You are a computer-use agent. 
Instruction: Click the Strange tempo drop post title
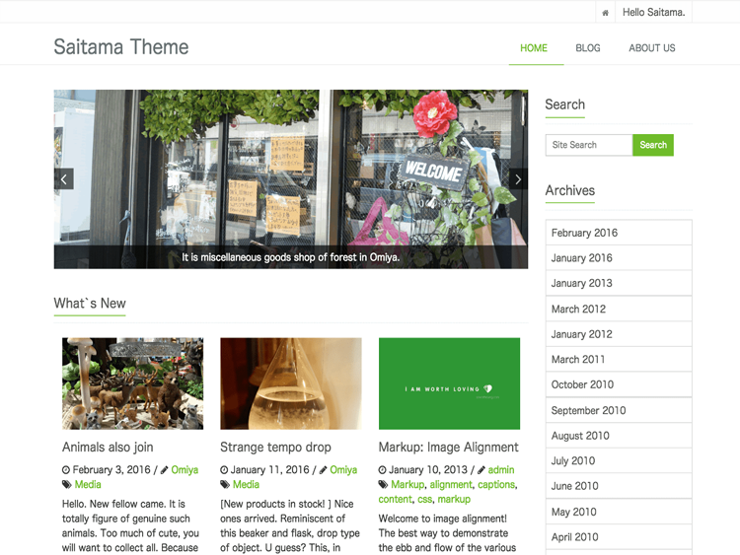[x=275, y=447]
